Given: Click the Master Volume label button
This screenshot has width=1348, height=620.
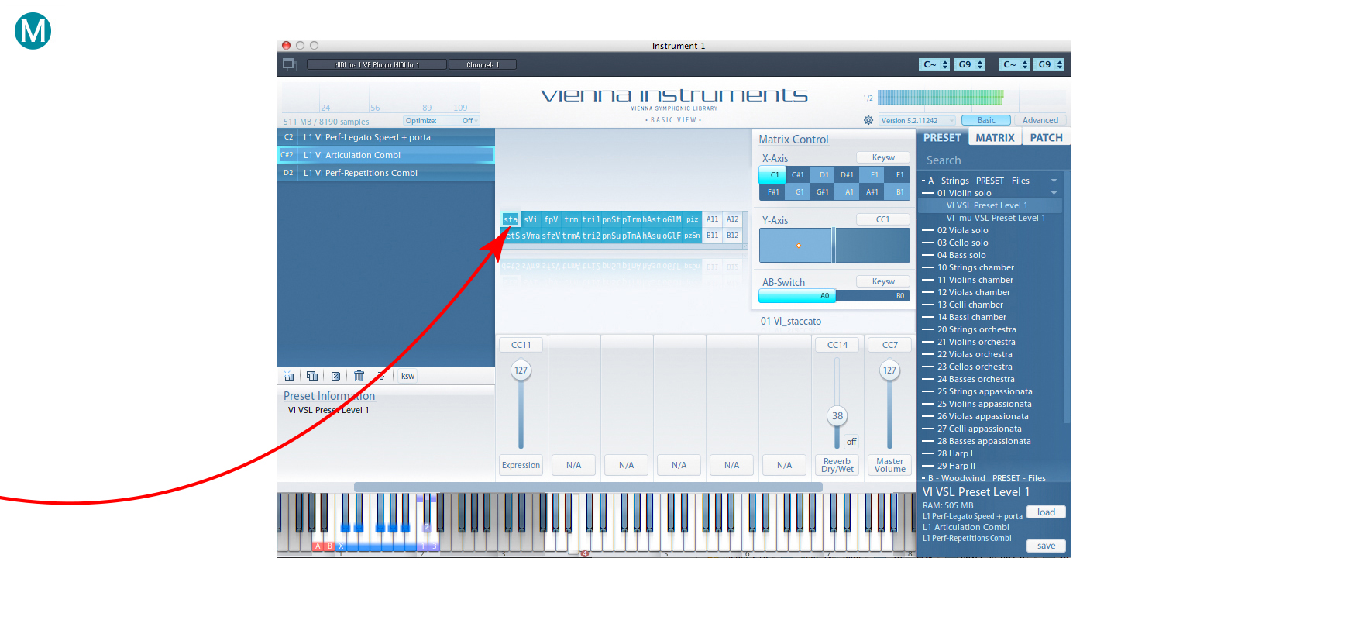Looking at the screenshot, I should click(x=889, y=465).
